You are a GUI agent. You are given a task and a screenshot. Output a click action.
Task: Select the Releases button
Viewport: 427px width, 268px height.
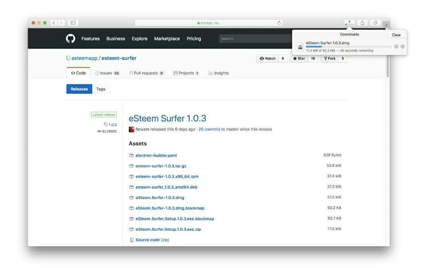(79, 89)
